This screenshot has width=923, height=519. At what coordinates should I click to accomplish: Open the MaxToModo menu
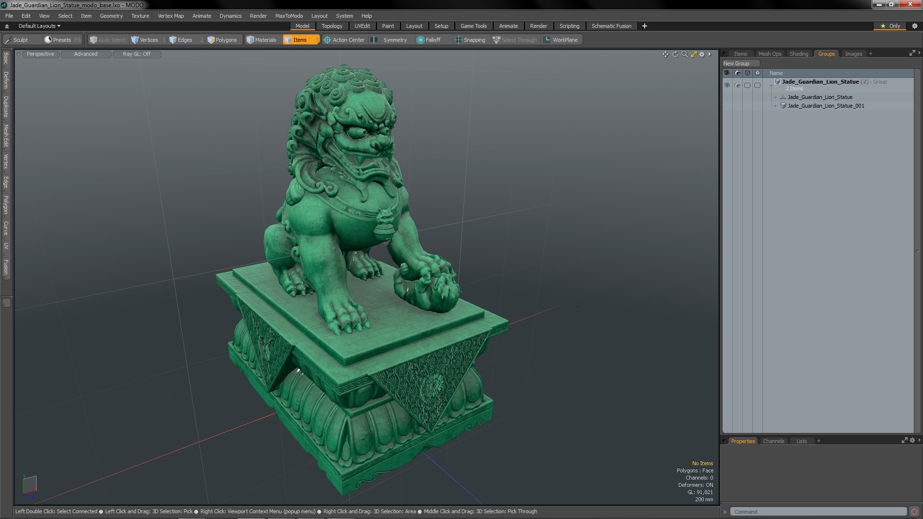[x=289, y=16]
